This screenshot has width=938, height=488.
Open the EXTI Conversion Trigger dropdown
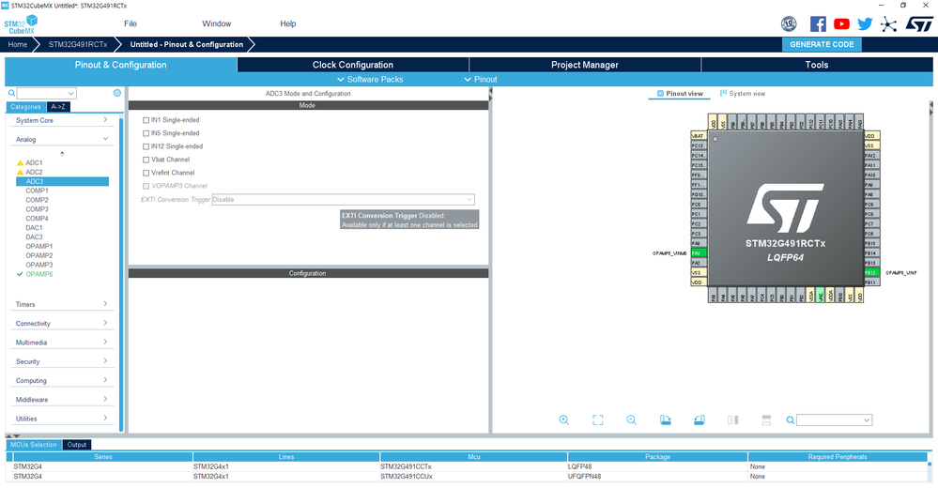[343, 200]
